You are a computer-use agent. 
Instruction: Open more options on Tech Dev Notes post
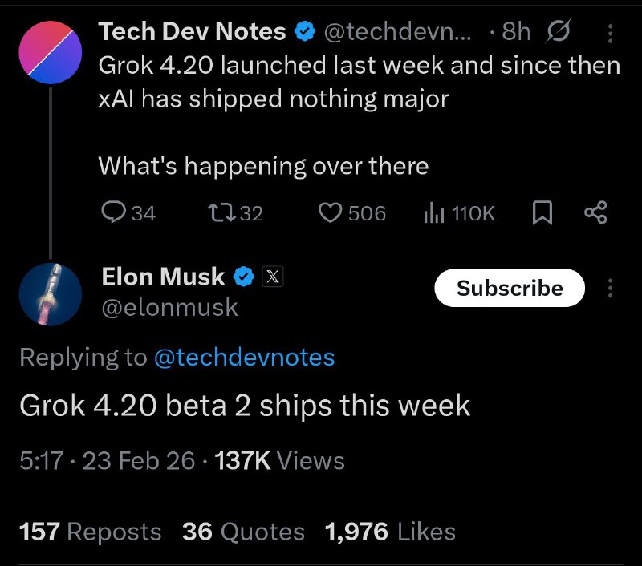point(609,33)
